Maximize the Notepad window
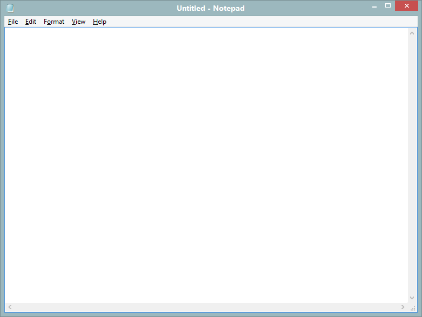 coord(388,6)
